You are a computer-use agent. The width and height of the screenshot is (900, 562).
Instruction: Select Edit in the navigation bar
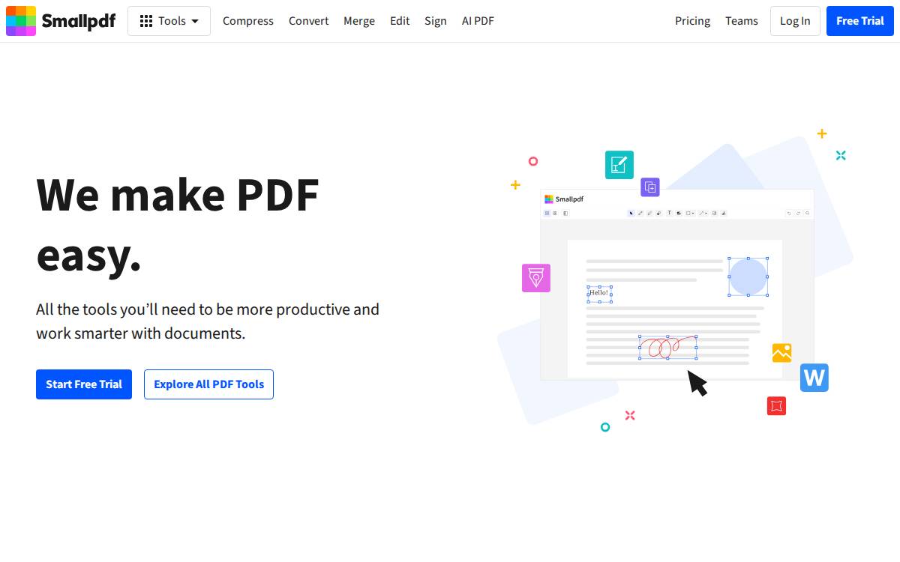(x=400, y=21)
